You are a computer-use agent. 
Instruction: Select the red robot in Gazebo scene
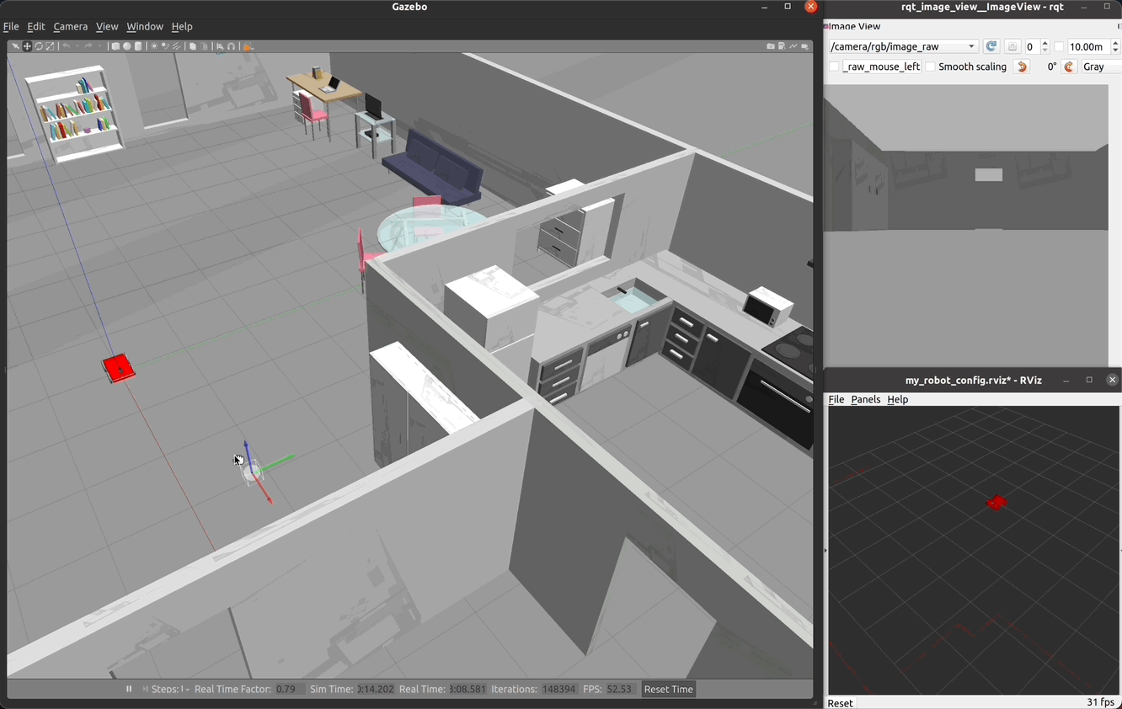click(119, 368)
